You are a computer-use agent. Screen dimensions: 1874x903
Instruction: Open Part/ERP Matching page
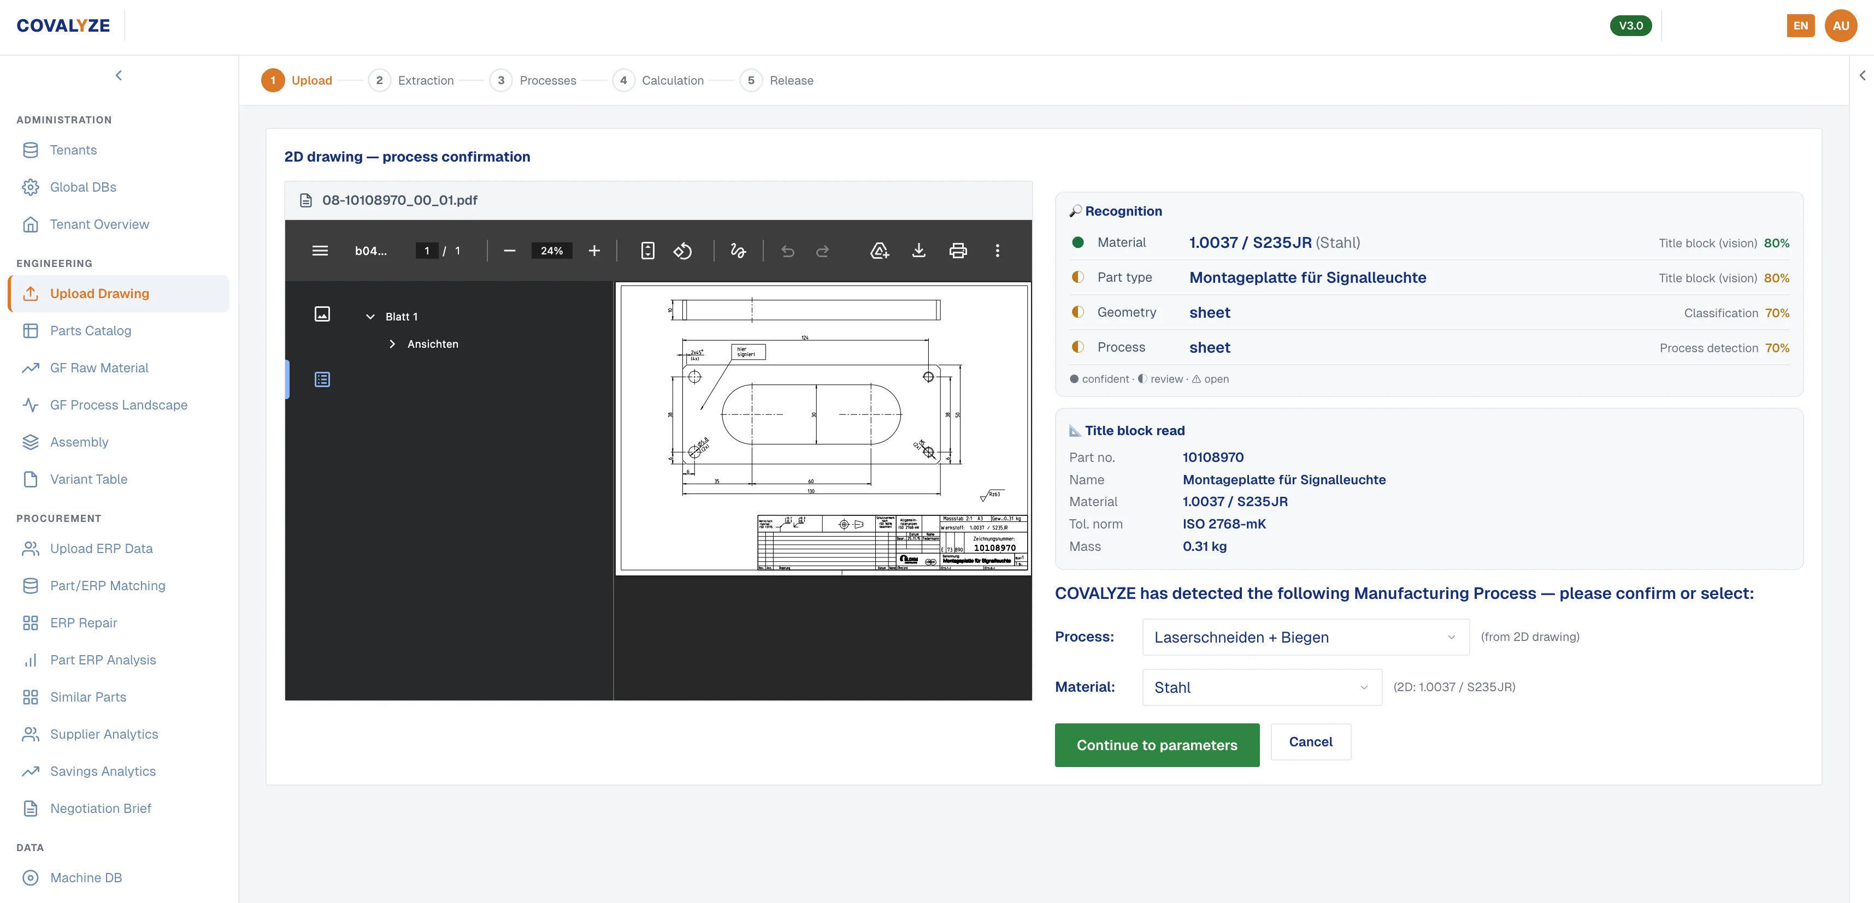click(119, 586)
